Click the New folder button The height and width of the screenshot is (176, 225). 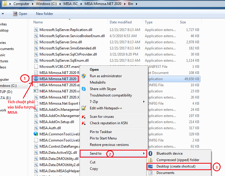(x=44, y=14)
